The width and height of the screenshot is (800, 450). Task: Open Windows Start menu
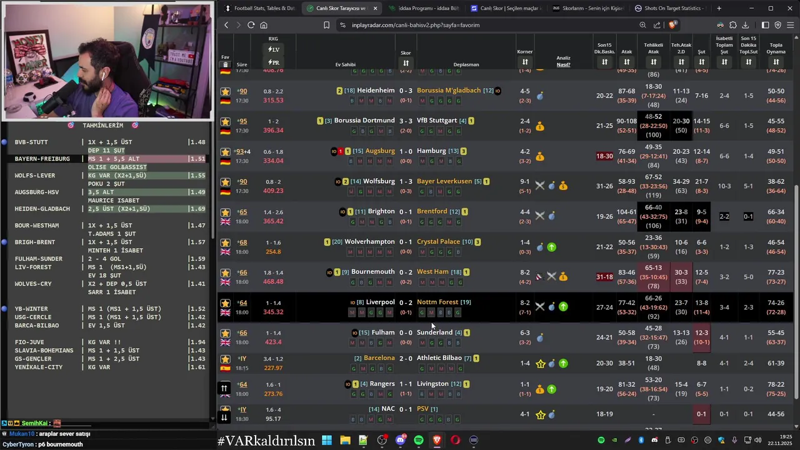[x=326, y=440]
